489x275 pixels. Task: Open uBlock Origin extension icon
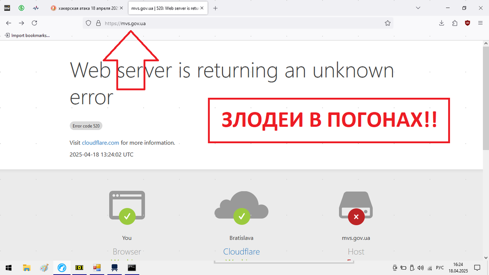468,23
